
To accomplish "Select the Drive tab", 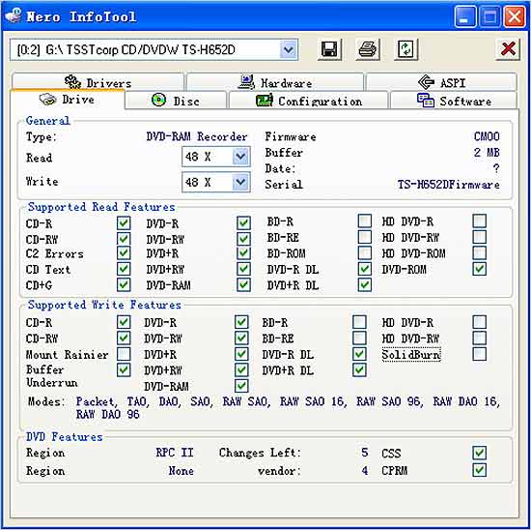I will (x=67, y=100).
